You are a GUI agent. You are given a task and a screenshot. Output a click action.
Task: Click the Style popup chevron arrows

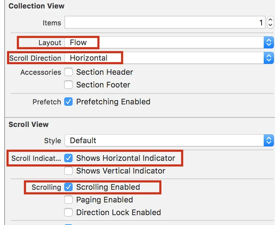(269, 140)
